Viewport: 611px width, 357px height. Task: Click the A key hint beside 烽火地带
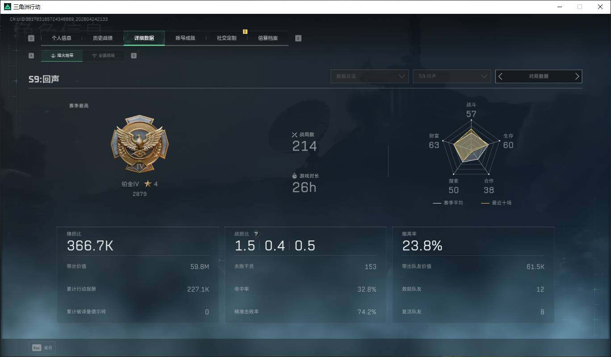31,56
